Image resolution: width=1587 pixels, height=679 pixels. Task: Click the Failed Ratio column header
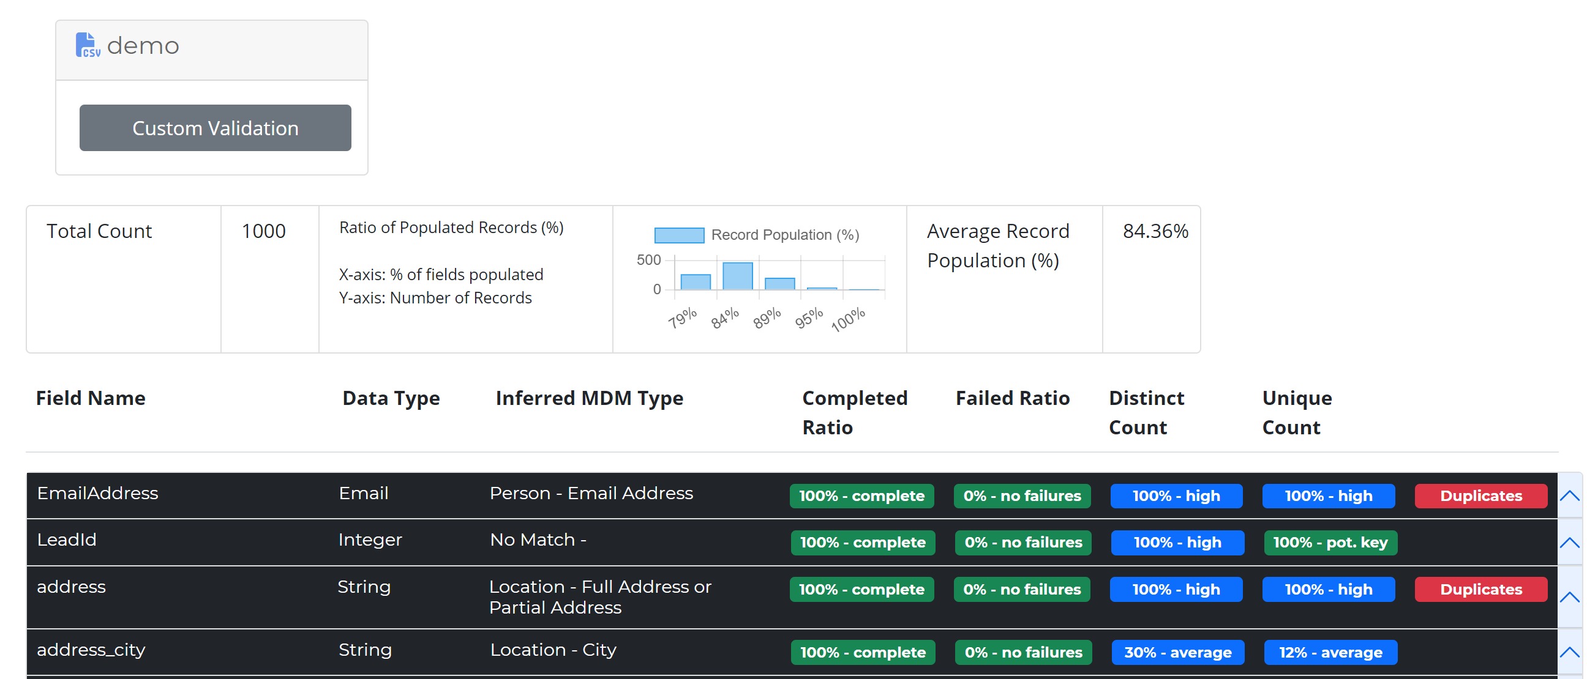pos(1011,398)
